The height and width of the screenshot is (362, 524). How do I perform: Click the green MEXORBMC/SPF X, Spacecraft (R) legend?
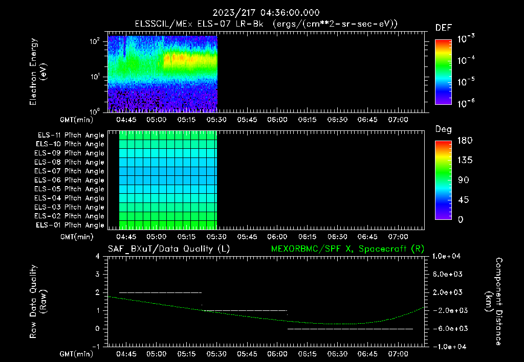point(347,249)
